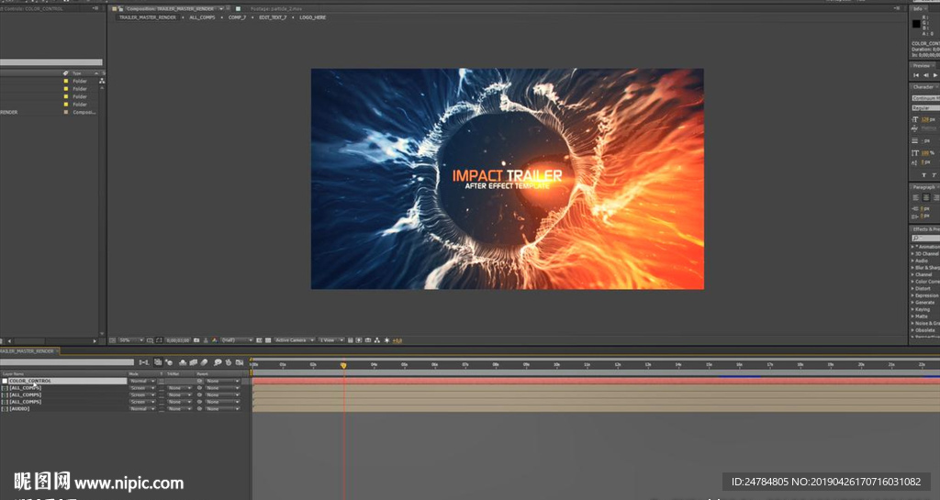This screenshot has height=500, width=940.
Task: Click the timeline search field
Action: point(66,362)
